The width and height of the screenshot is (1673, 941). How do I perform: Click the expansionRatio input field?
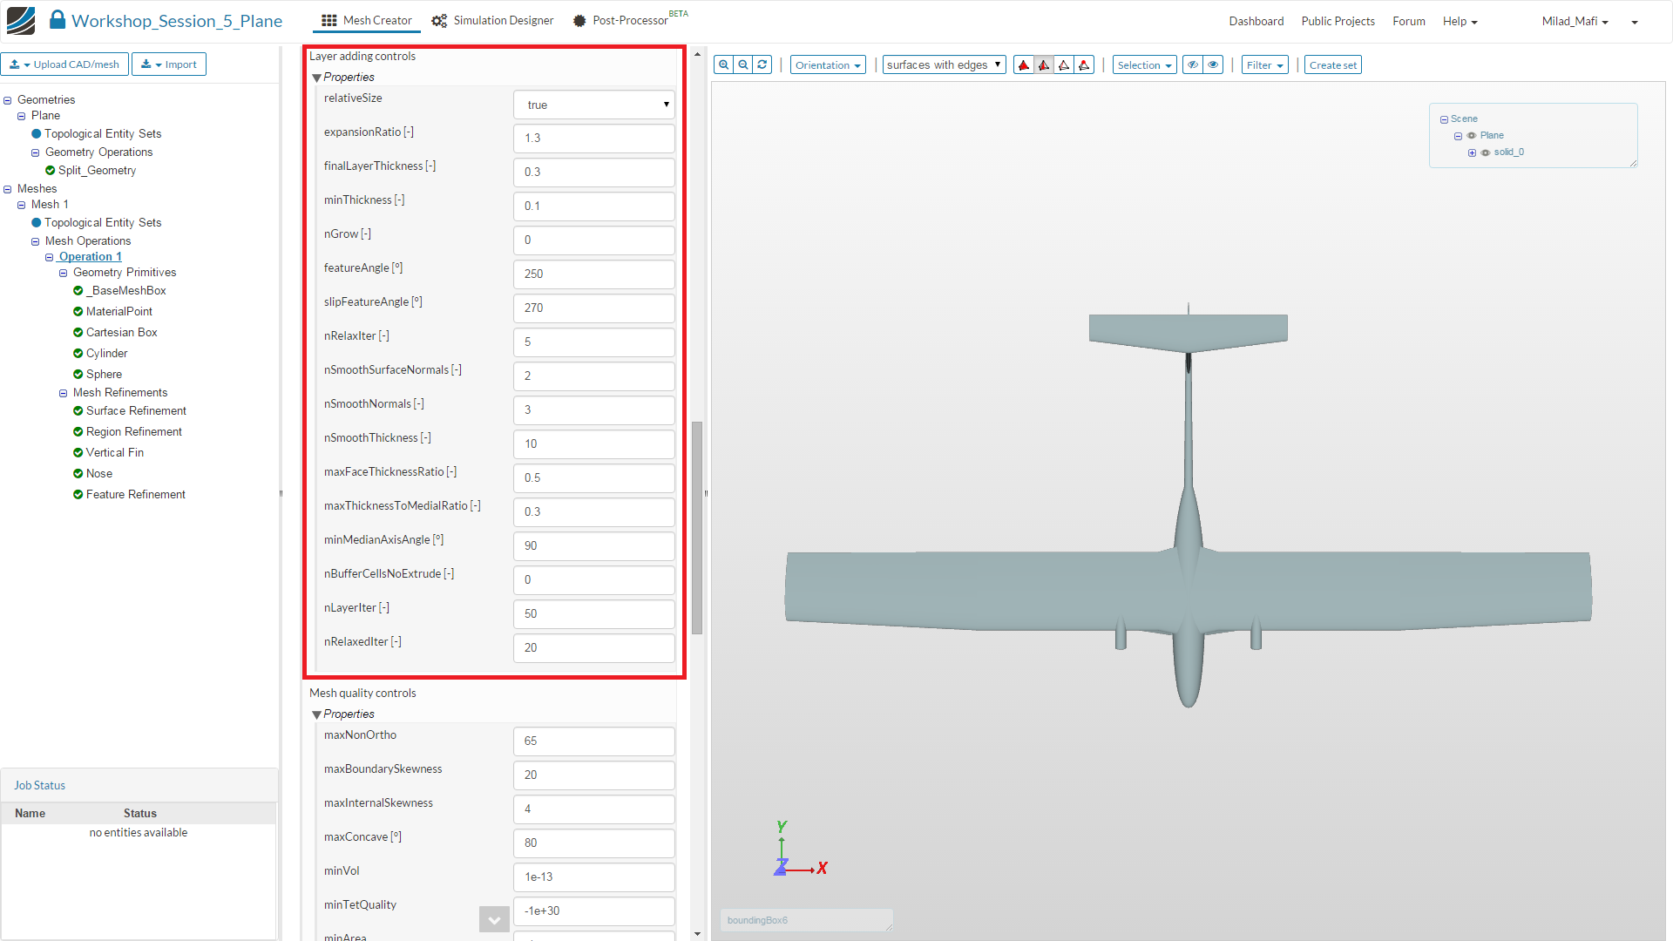594,139
